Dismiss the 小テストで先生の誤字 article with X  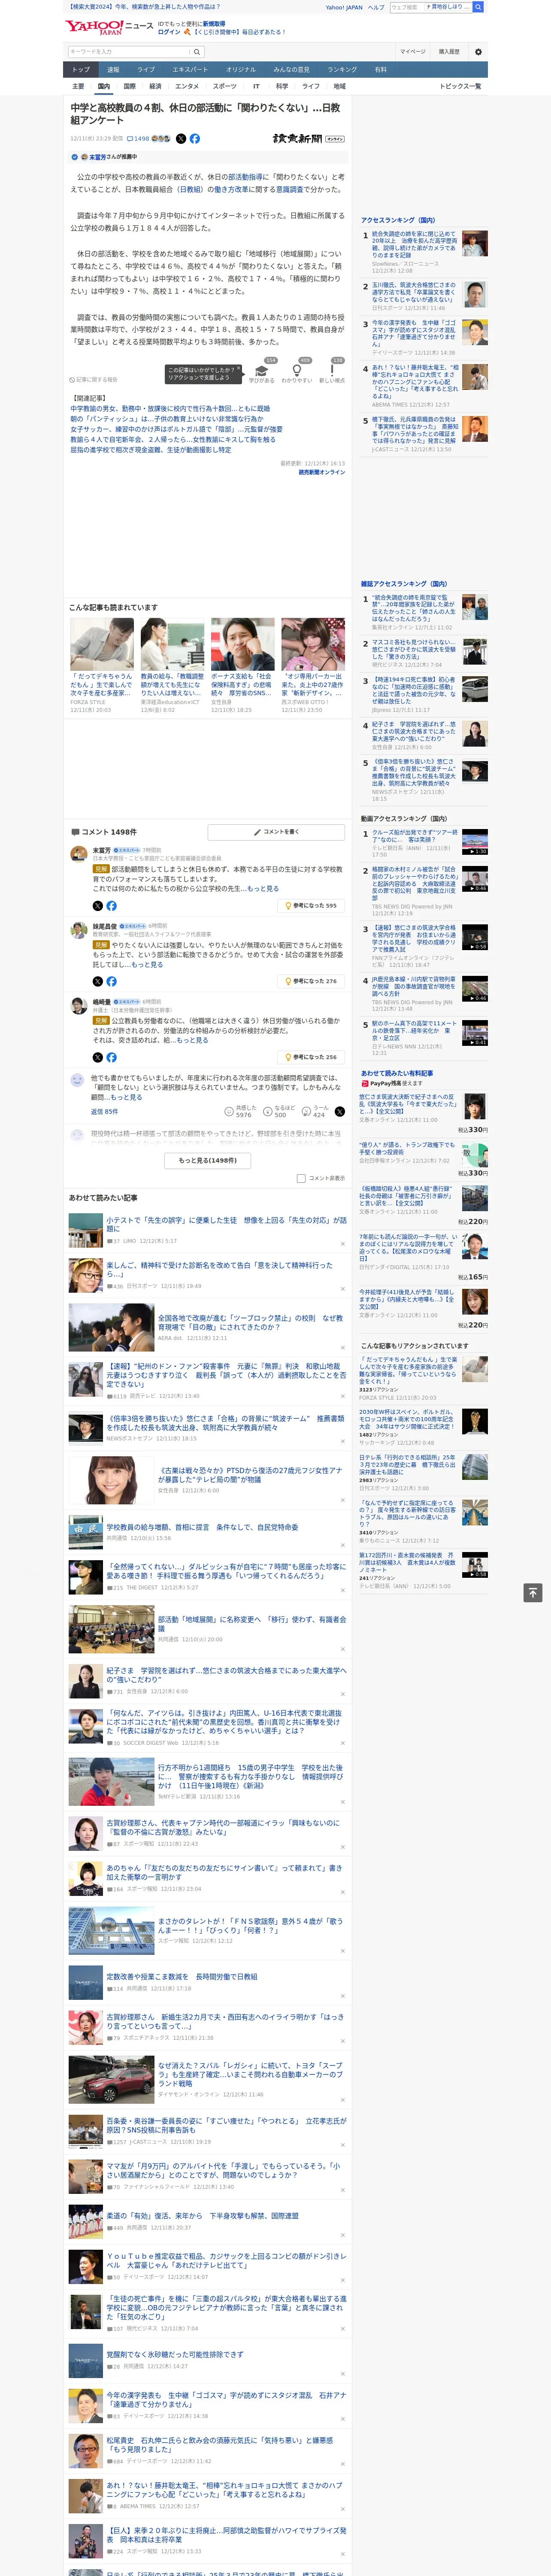[x=343, y=1245]
